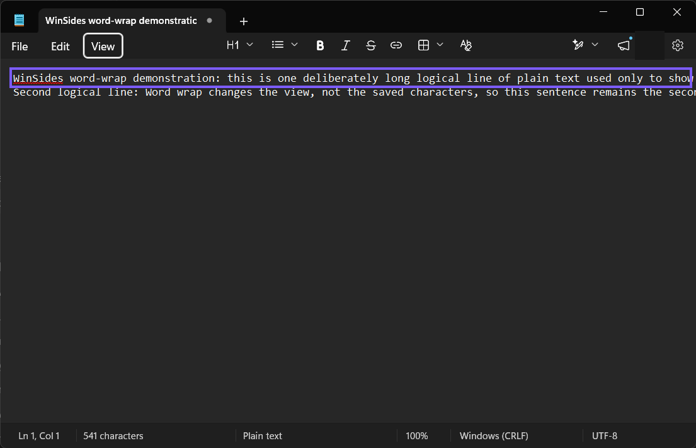Click the Plain text status entry
The width and height of the screenshot is (696, 448).
pos(262,436)
